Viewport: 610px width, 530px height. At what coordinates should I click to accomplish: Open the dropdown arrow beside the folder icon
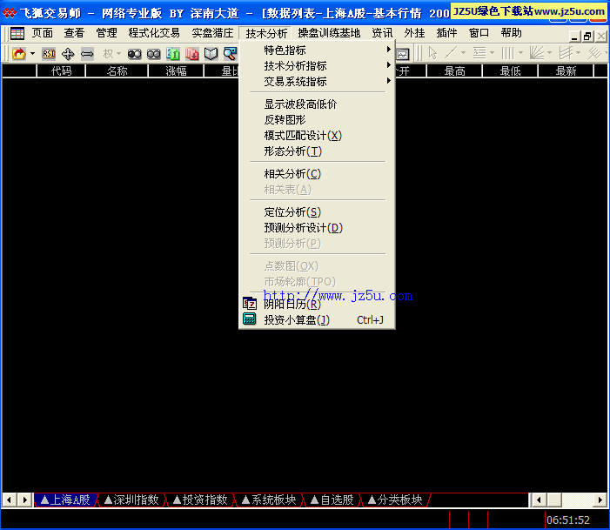click(x=33, y=53)
